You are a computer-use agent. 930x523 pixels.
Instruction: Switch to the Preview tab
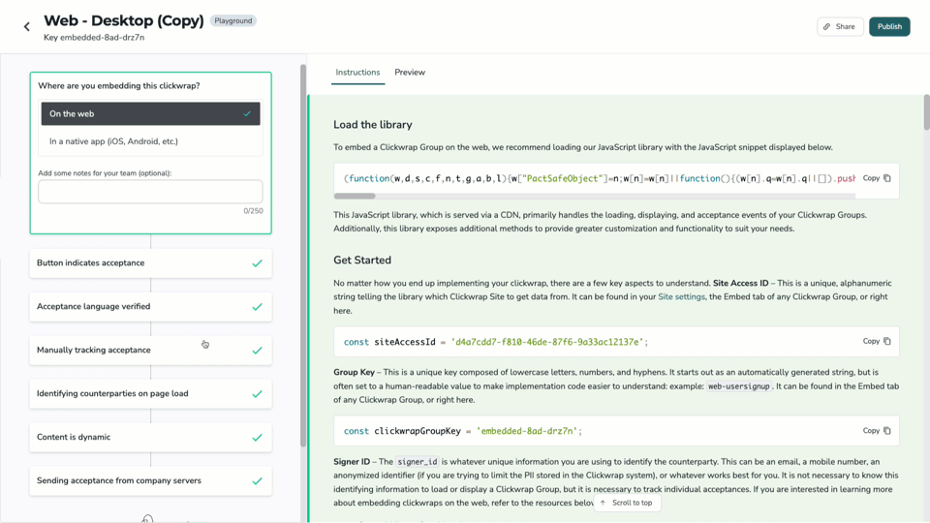coord(410,73)
